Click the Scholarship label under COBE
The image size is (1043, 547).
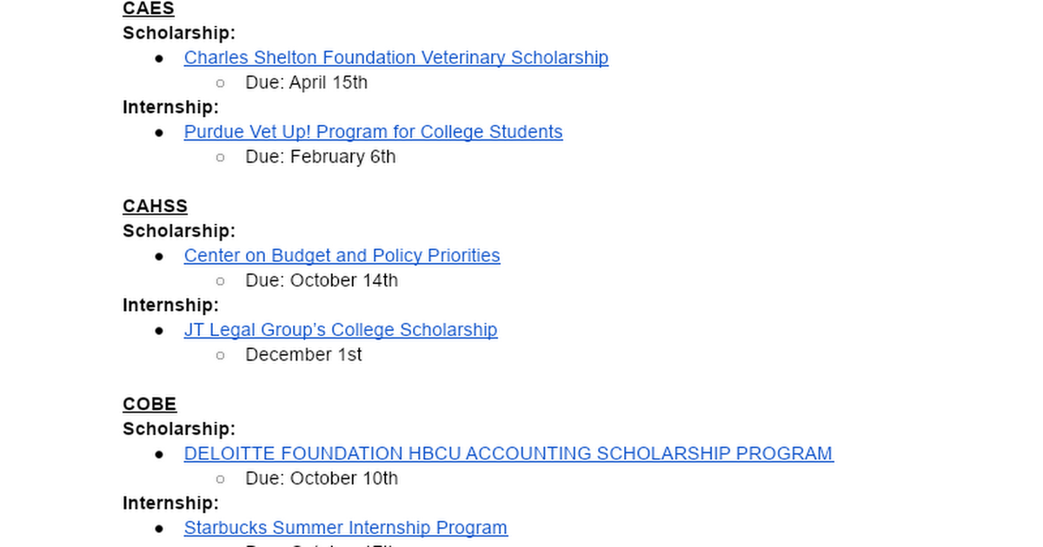point(179,429)
